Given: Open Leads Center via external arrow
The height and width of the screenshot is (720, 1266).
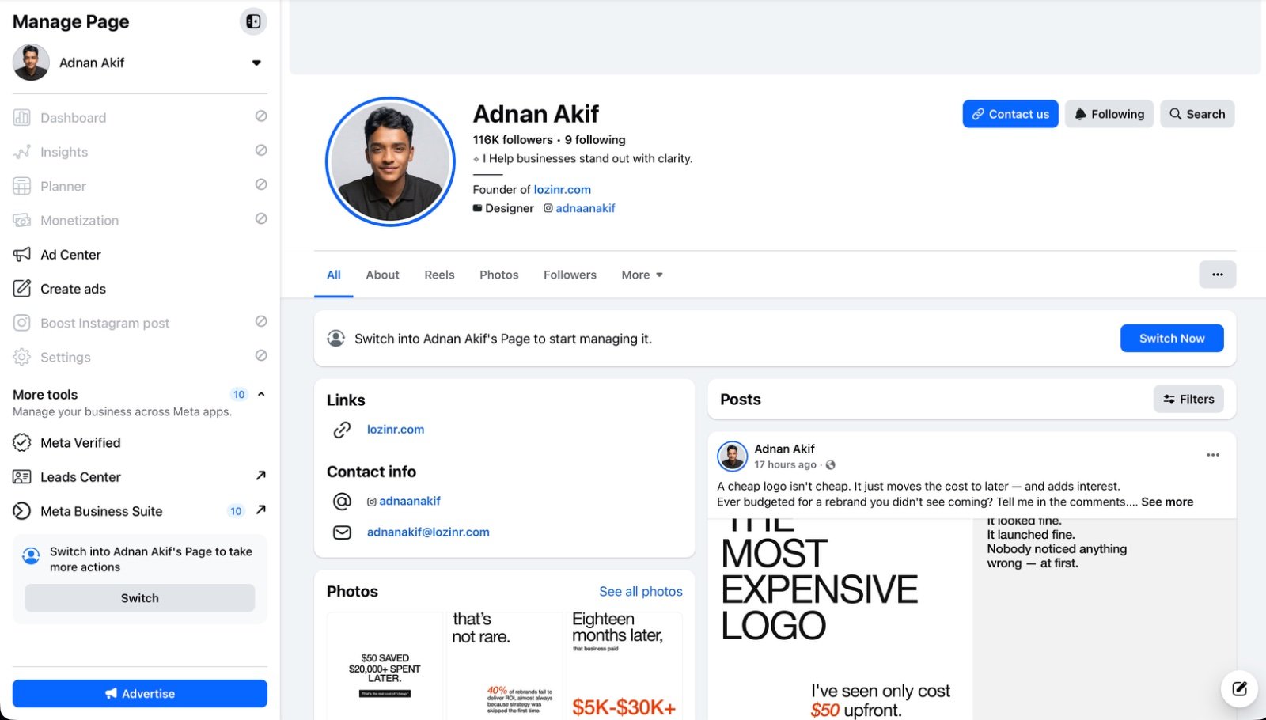Looking at the screenshot, I should pyautogui.click(x=261, y=476).
